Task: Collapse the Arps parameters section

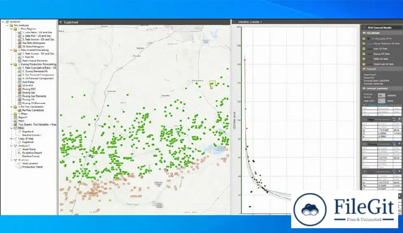Action: click(364, 120)
